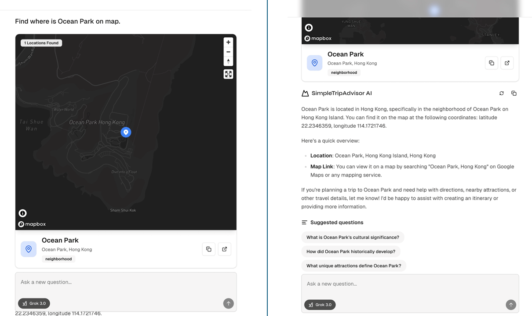
Task: Select 'What is Ocean Park's cultural significance?'
Action: [353, 237]
